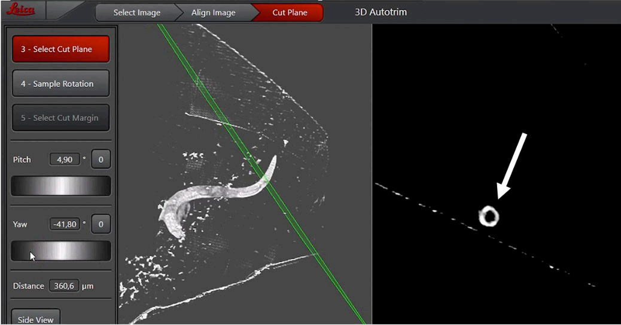Click 3 - Select Cut Plane button
Viewport: 621px width, 325px height.
[x=60, y=49]
